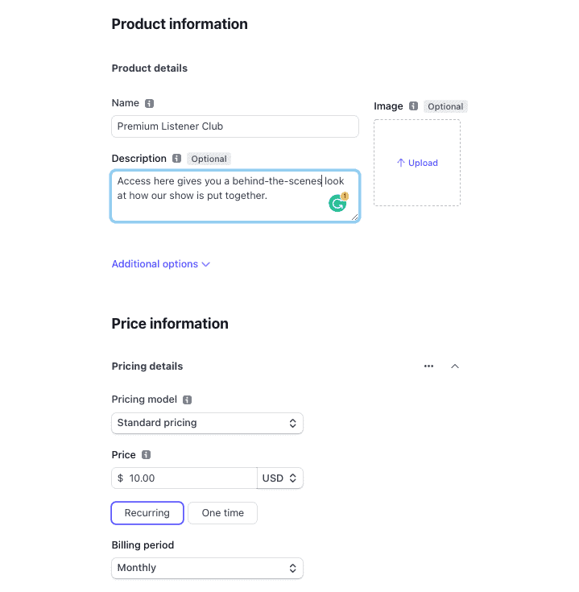Expand Additional options
Screen dimensions: 579x592
point(161,264)
